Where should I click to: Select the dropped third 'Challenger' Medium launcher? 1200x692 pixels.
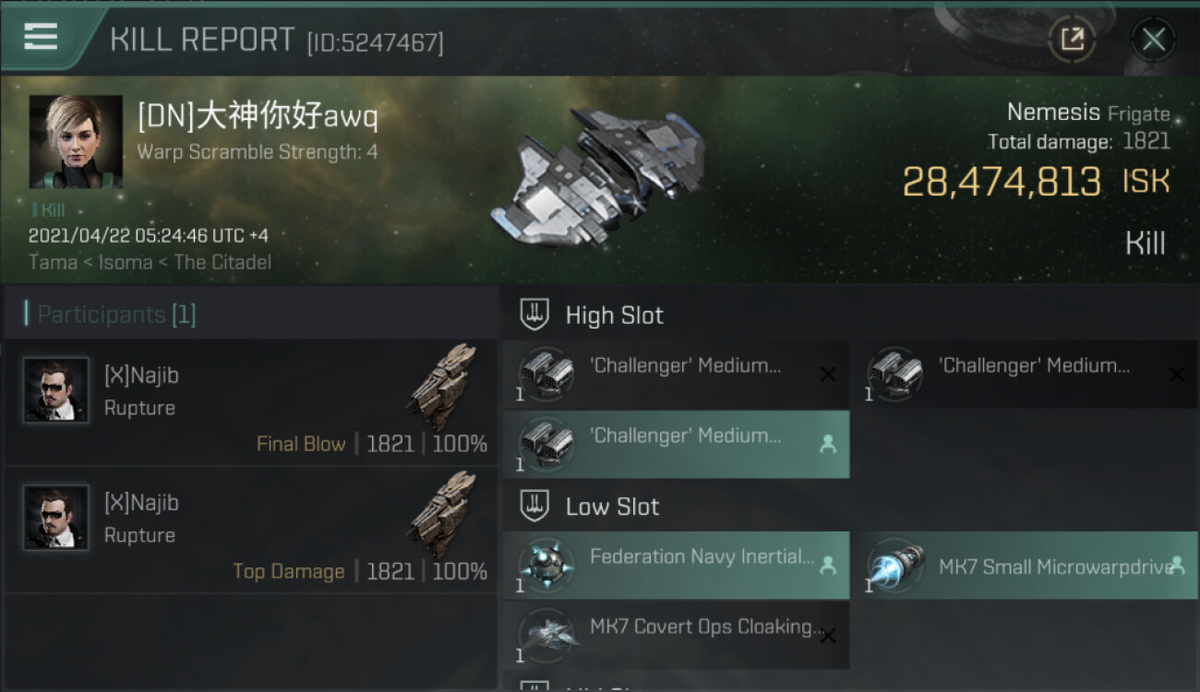677,445
